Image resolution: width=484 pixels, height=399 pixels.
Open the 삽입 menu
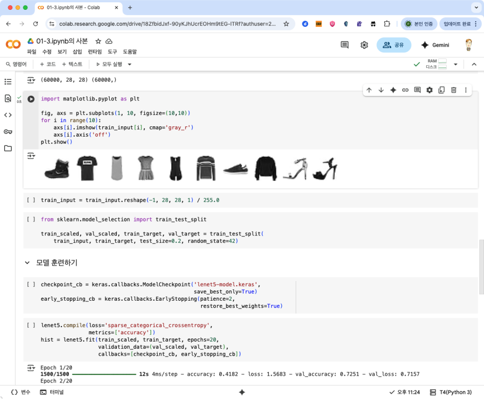77,52
